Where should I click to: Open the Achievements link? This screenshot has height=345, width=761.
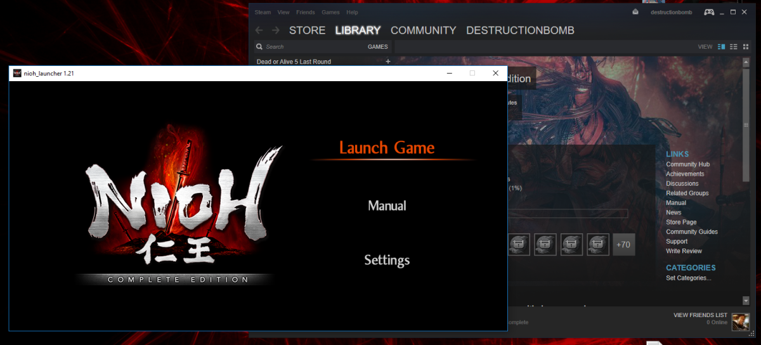685,174
